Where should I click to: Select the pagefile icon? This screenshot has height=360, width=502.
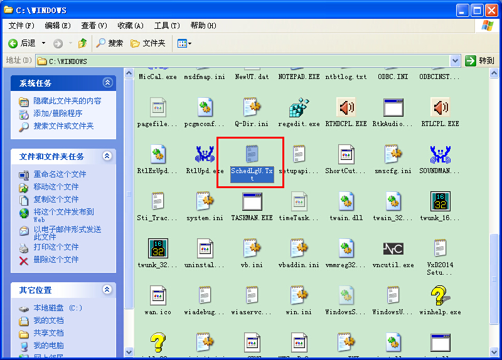click(x=158, y=107)
